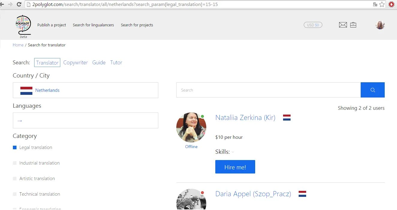Switch to the Guide search tab

coord(99,63)
